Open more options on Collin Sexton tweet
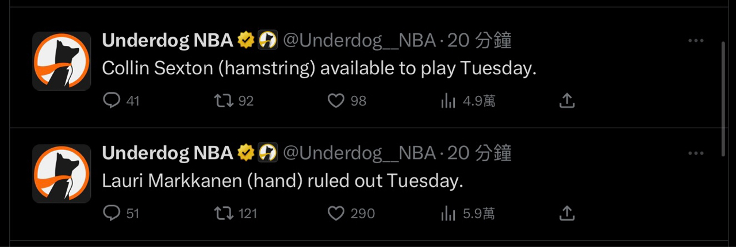 (696, 41)
